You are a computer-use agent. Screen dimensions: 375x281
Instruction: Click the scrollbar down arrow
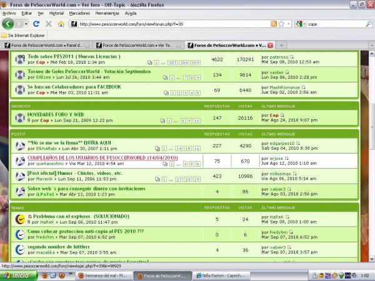[x=372, y=259]
